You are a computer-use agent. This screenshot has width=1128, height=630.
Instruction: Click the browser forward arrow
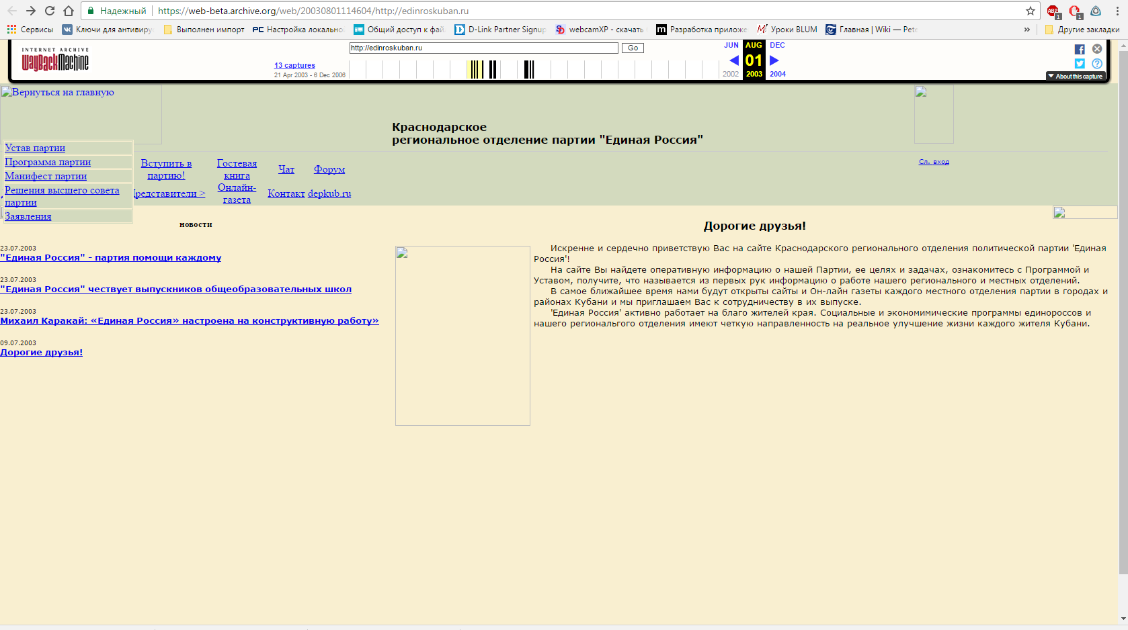pyautogui.click(x=31, y=11)
